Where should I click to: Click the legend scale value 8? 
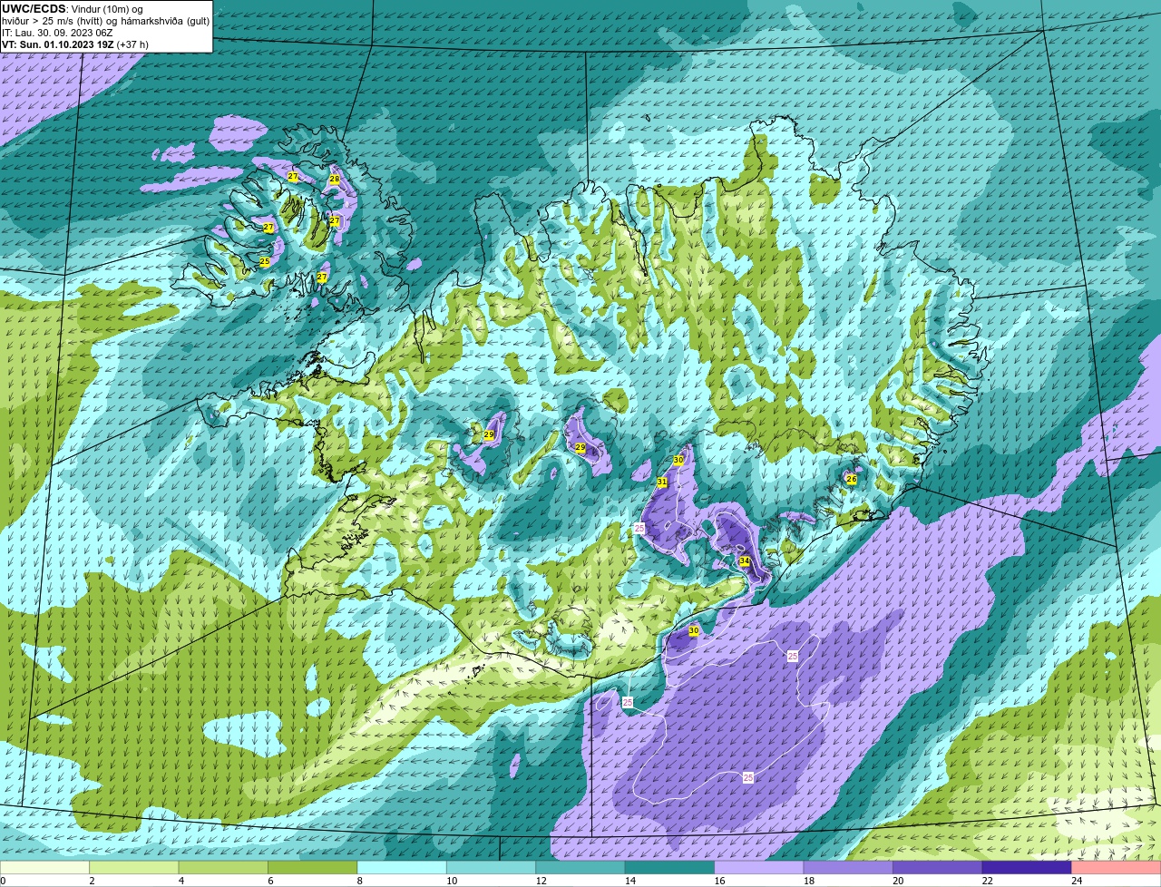[x=358, y=881]
